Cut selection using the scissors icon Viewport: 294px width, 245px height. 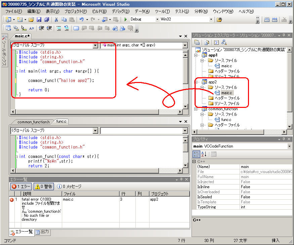(56, 19)
